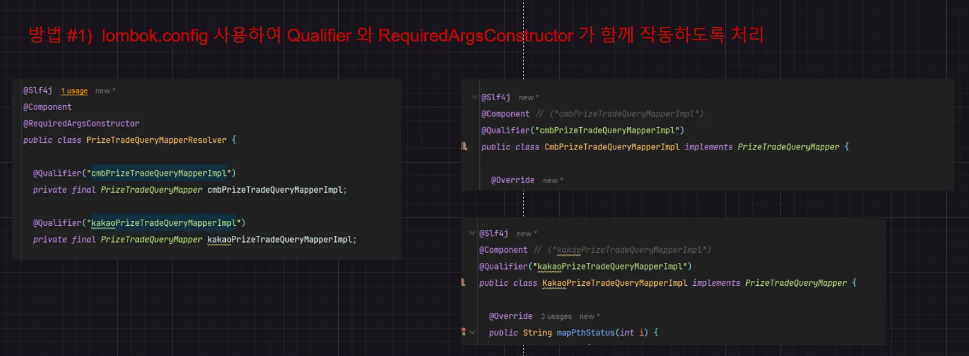Click @Component annotation in the Kakao snippet

point(503,250)
